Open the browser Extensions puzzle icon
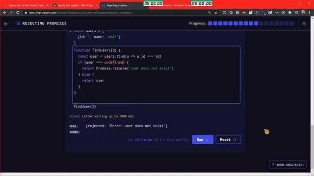 (x=289, y=13)
